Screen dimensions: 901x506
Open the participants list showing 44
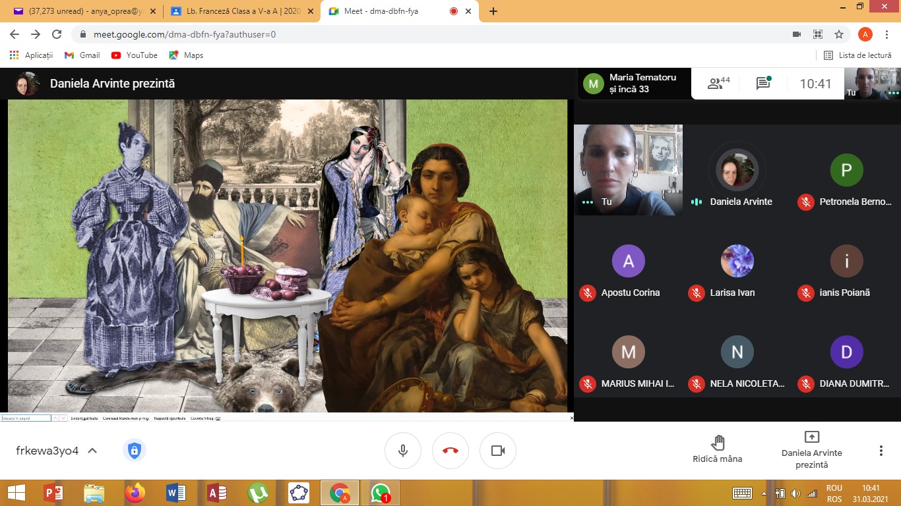tap(718, 84)
